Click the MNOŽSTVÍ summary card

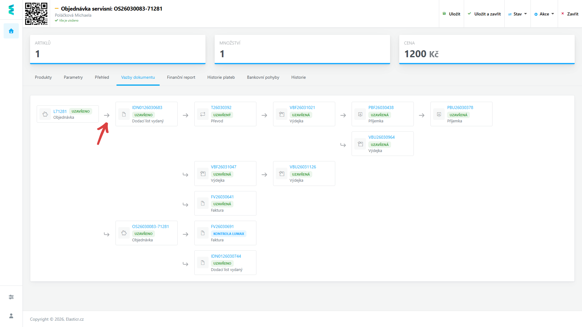(x=302, y=49)
